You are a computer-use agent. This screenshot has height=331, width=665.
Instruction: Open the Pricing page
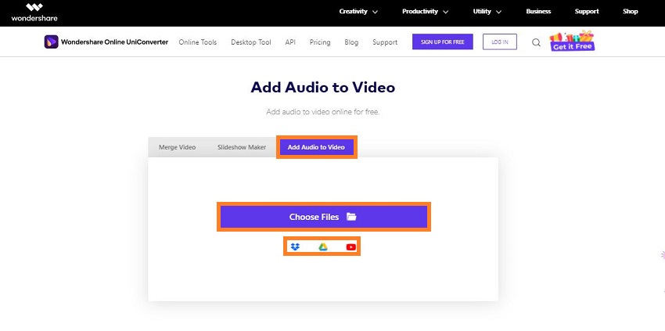pyautogui.click(x=320, y=42)
